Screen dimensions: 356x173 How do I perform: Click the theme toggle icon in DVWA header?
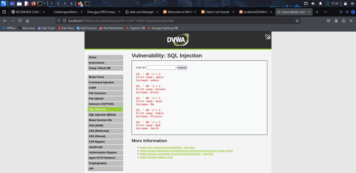pos(268,37)
